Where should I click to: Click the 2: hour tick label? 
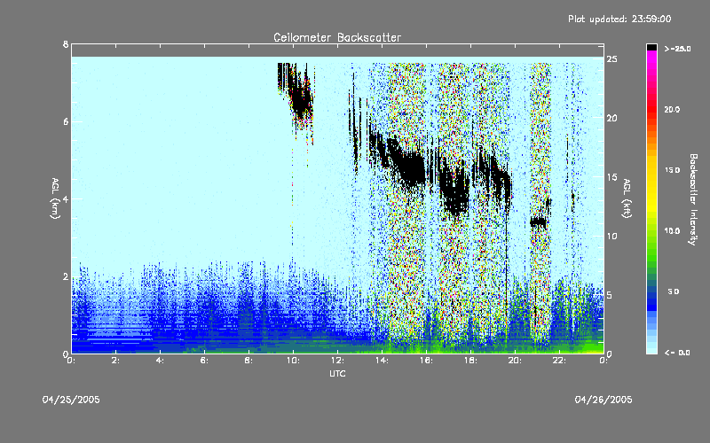(x=115, y=361)
